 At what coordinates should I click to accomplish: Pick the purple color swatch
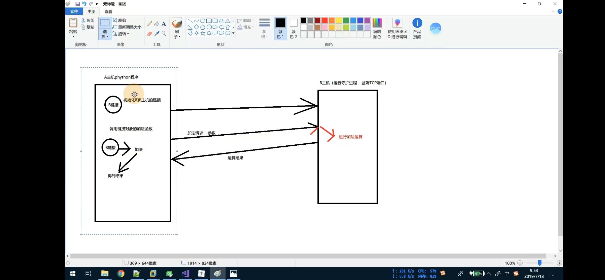point(367,20)
